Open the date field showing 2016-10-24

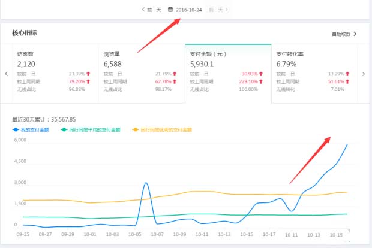[x=188, y=10]
